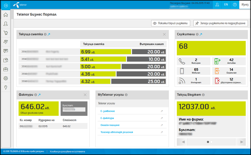The height and width of the screenshot is (155, 251).
Task: Open the messages icon in the sidebar
Action: coord(6,51)
